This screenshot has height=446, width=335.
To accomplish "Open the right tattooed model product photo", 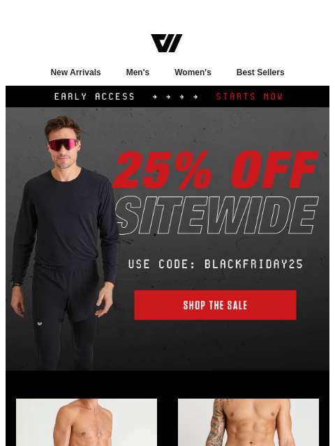I will tap(248, 422).
